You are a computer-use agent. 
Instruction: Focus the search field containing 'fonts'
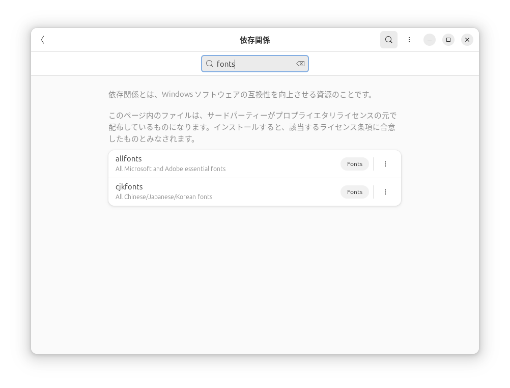(254, 64)
